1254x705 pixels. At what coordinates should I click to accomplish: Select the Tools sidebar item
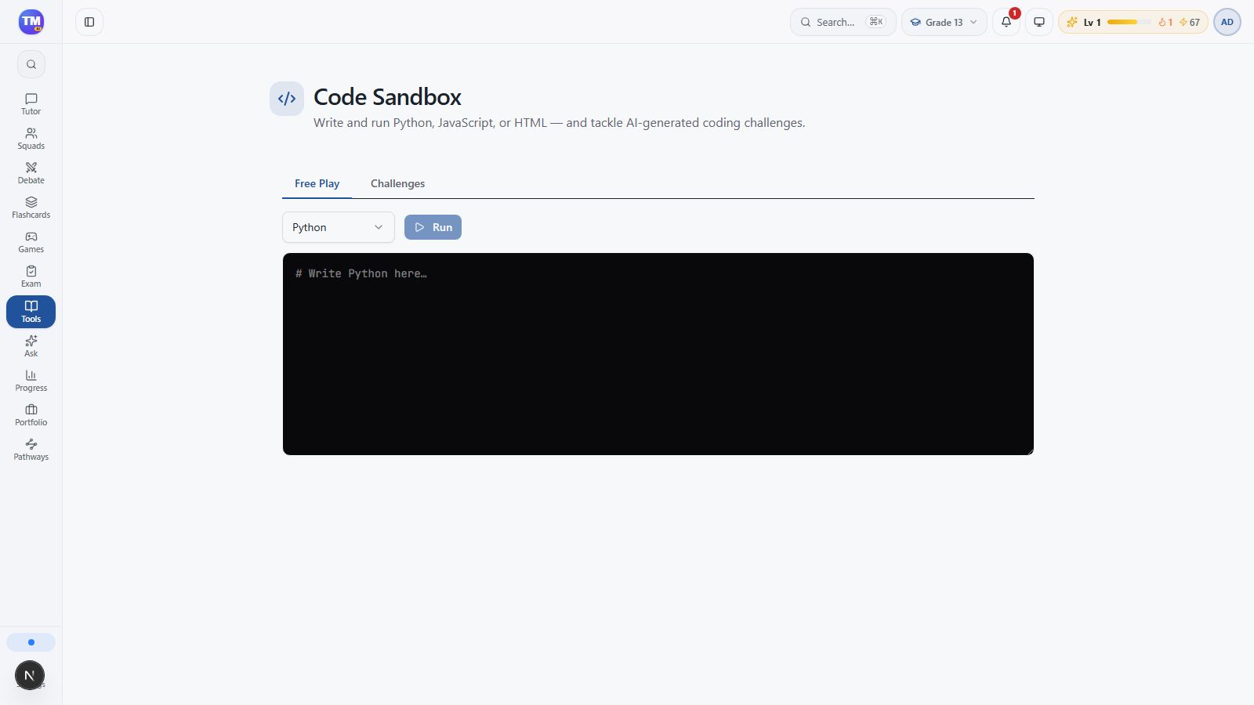(x=31, y=312)
